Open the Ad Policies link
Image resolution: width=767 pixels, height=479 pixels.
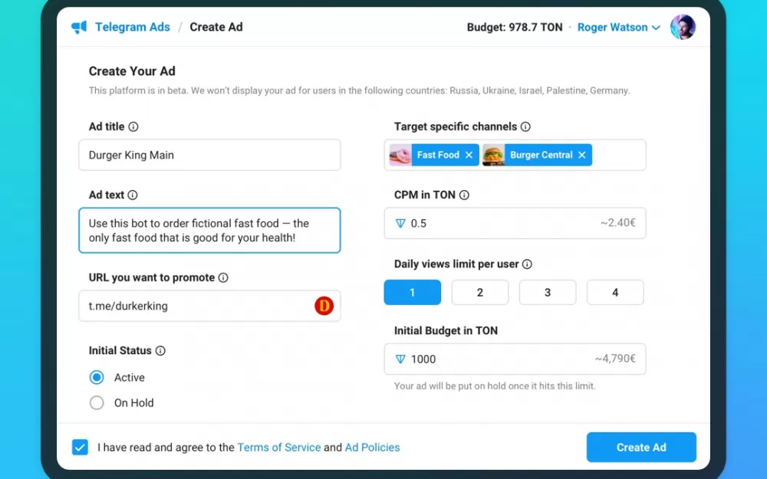[x=372, y=448]
